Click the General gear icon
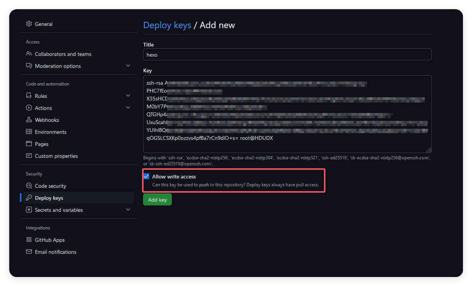 (29, 24)
